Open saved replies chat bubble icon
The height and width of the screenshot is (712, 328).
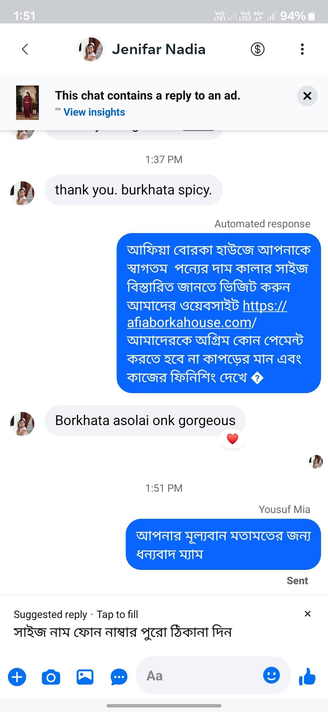click(x=119, y=677)
